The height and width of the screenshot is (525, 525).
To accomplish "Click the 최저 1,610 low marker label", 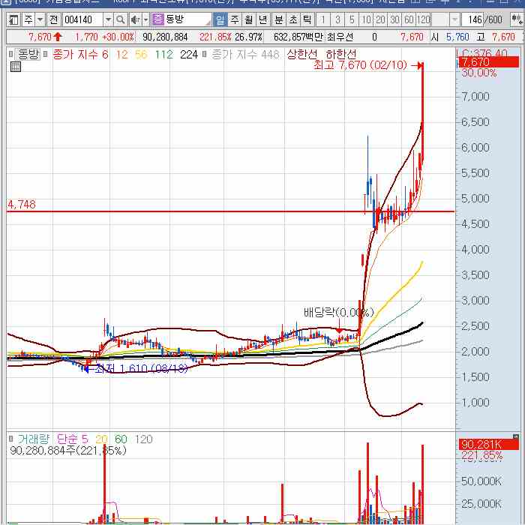I will [x=141, y=369].
